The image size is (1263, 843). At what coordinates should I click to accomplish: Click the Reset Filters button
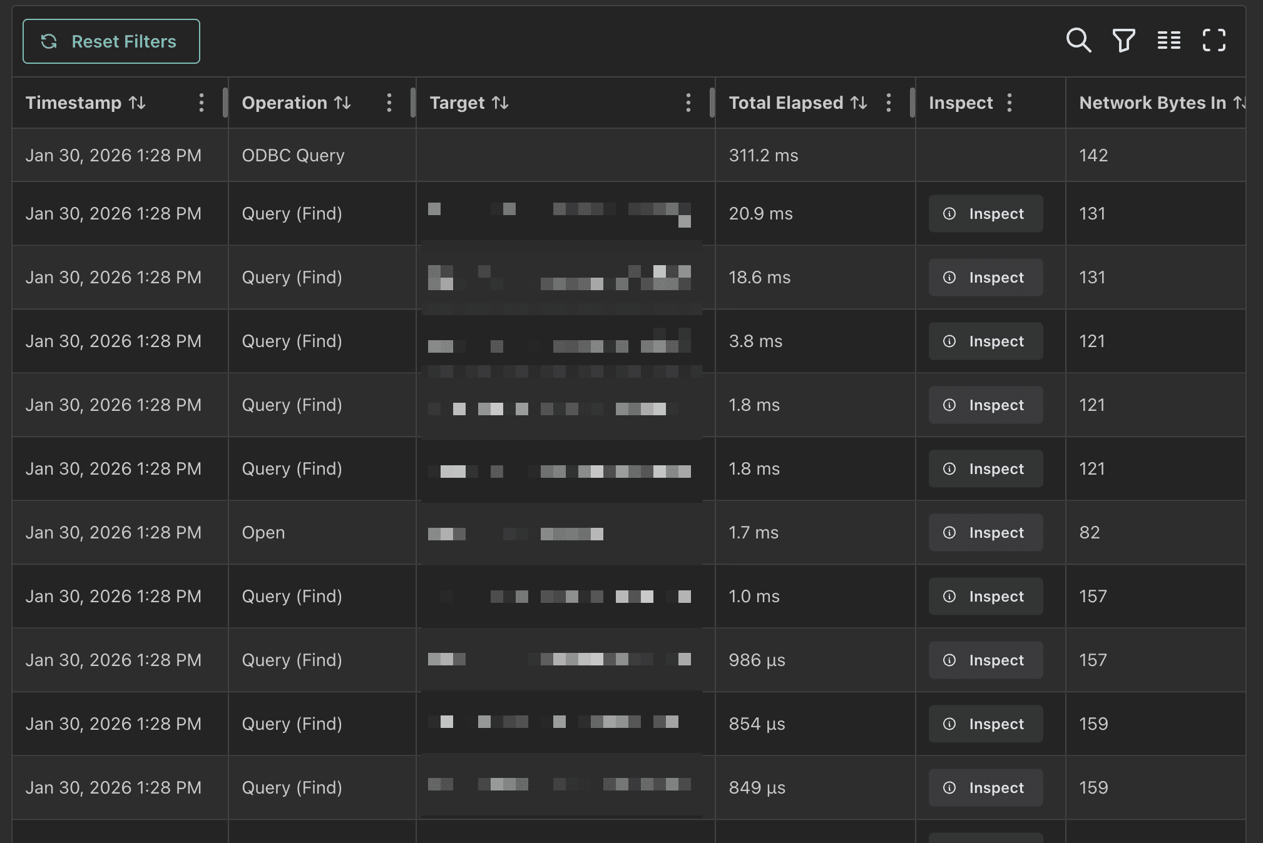click(111, 41)
